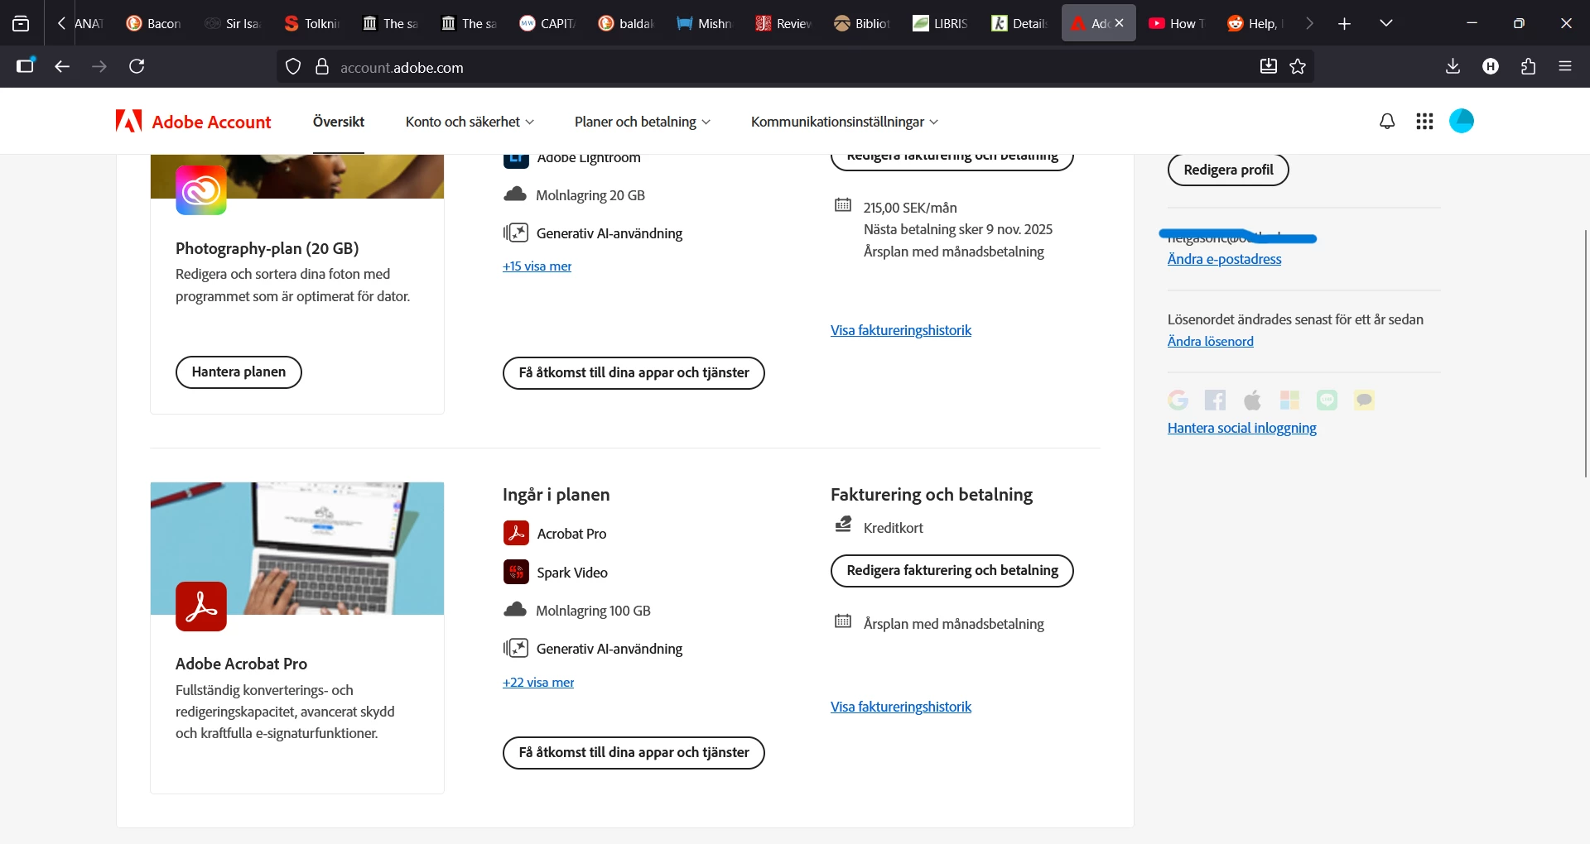Open the list all tabs dropdown

1385,23
